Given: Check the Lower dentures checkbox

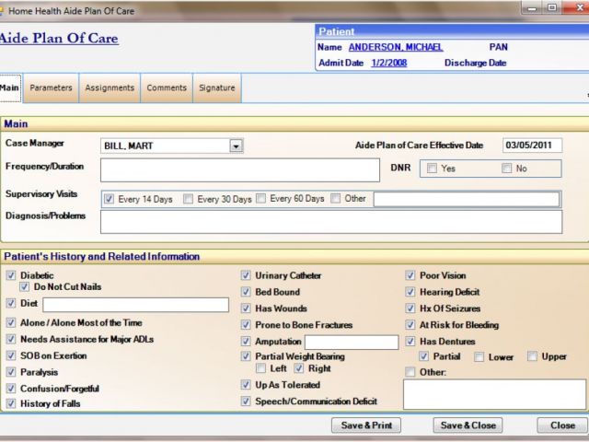Looking at the screenshot, I should point(479,357).
